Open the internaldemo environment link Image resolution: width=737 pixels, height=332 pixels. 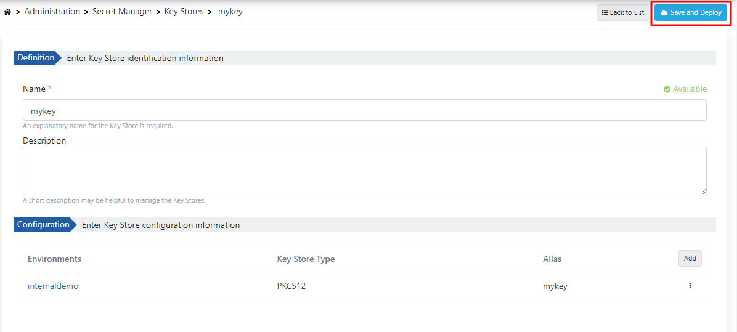[x=53, y=286]
